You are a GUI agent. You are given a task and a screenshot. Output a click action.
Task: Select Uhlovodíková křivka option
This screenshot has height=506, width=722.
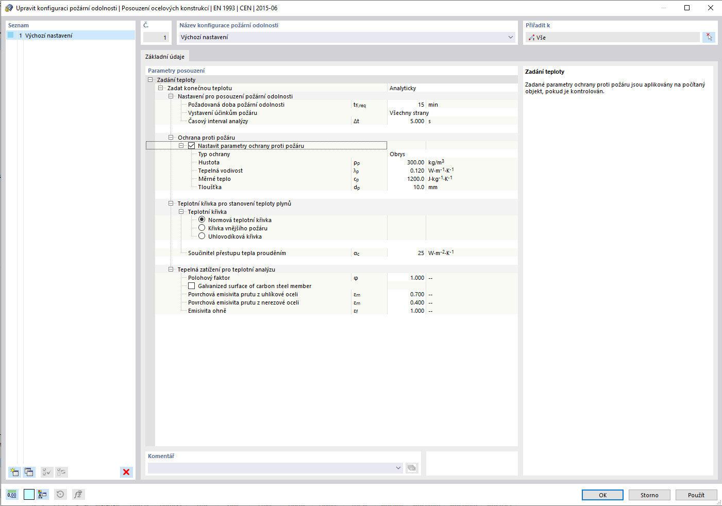pyautogui.click(x=202, y=236)
